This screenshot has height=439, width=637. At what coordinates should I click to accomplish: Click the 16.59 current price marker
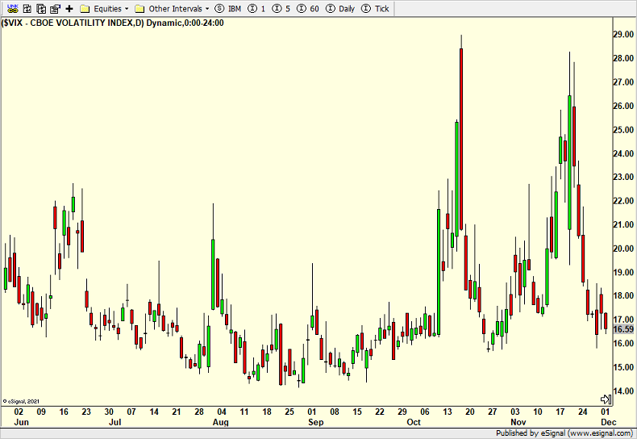click(x=623, y=329)
